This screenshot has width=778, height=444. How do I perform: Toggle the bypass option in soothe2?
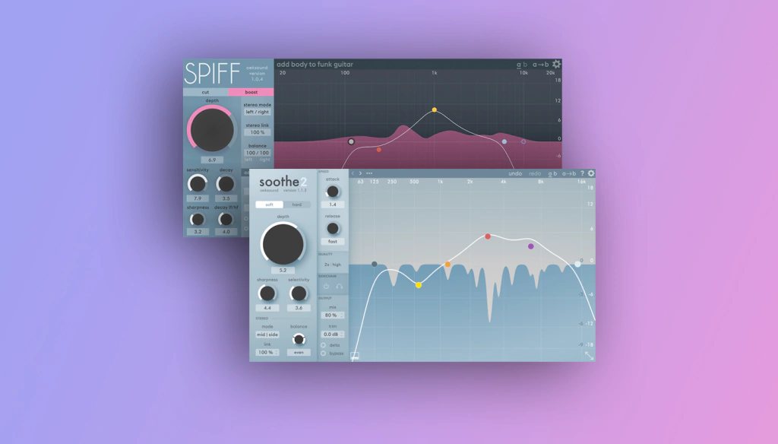pyautogui.click(x=323, y=353)
